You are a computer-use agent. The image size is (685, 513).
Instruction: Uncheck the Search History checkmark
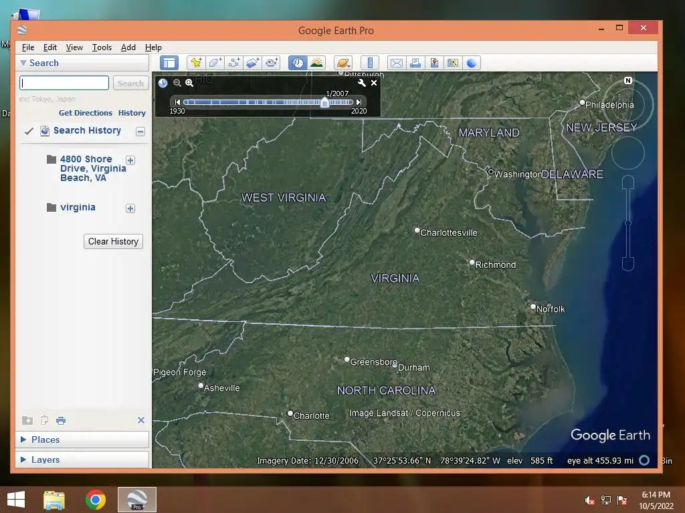[29, 131]
